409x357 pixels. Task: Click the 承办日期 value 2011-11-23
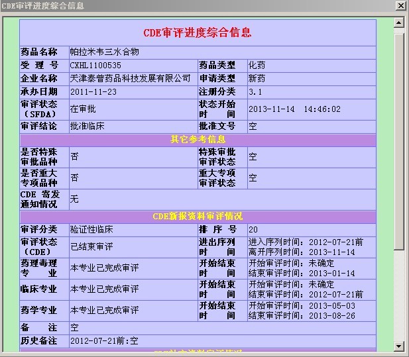tap(93, 92)
